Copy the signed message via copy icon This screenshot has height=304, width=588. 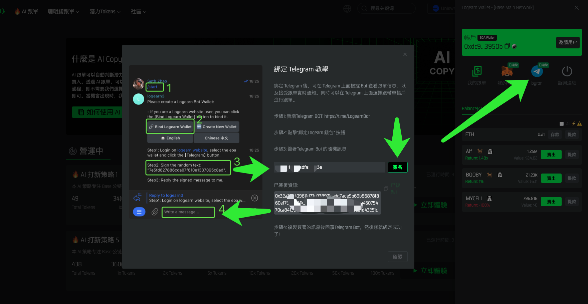click(x=386, y=189)
